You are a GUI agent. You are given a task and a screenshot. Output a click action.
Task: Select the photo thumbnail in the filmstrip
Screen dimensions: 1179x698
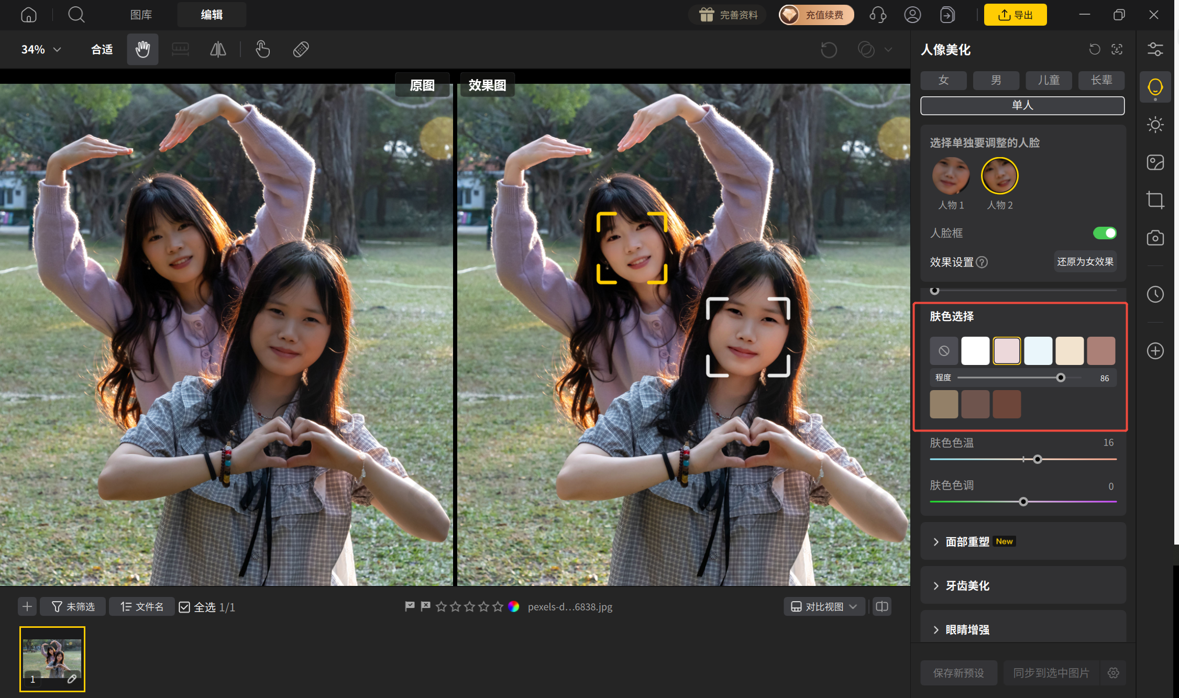click(52, 659)
